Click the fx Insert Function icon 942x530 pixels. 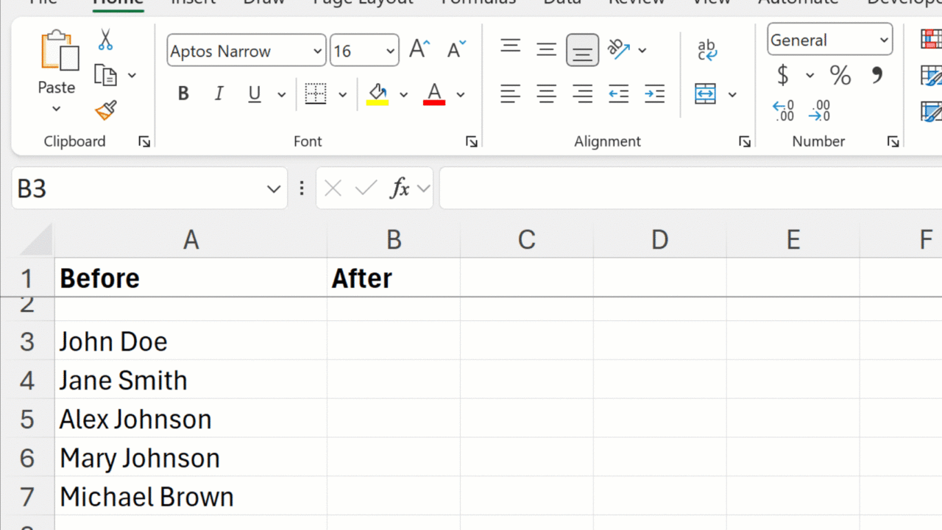400,188
